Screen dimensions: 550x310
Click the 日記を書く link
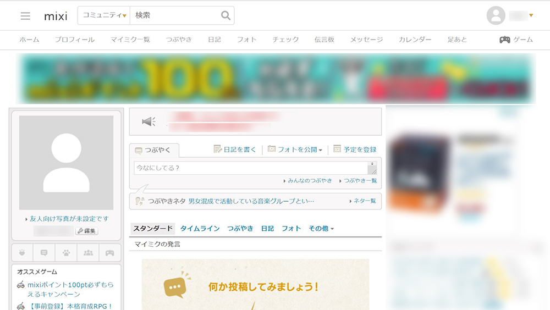point(235,150)
